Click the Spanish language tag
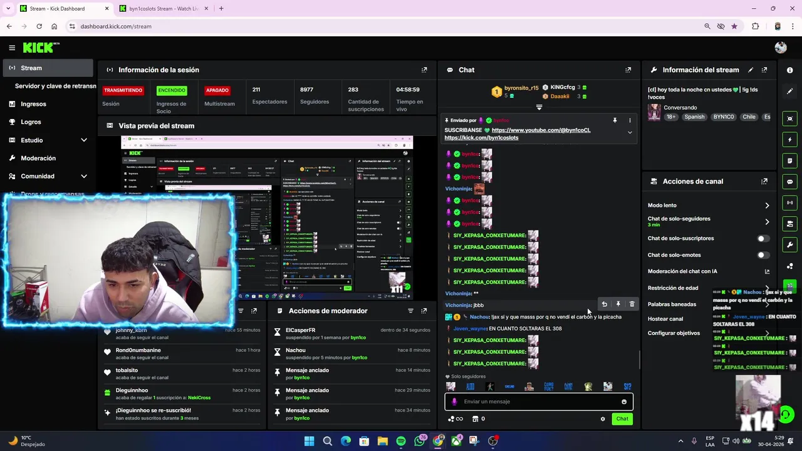 tap(694, 117)
